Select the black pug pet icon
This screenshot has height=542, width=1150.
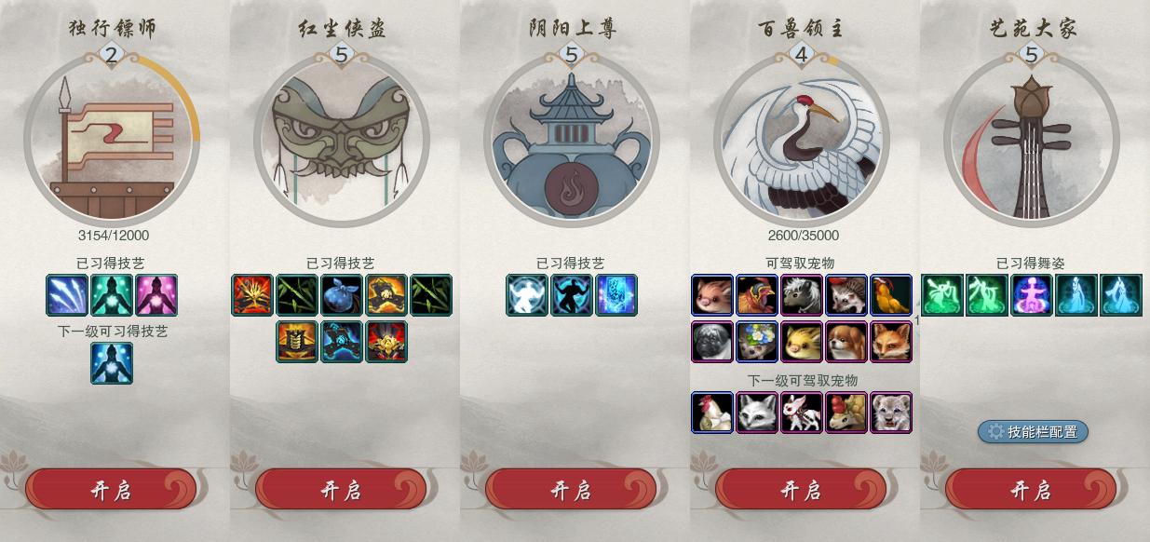point(712,341)
